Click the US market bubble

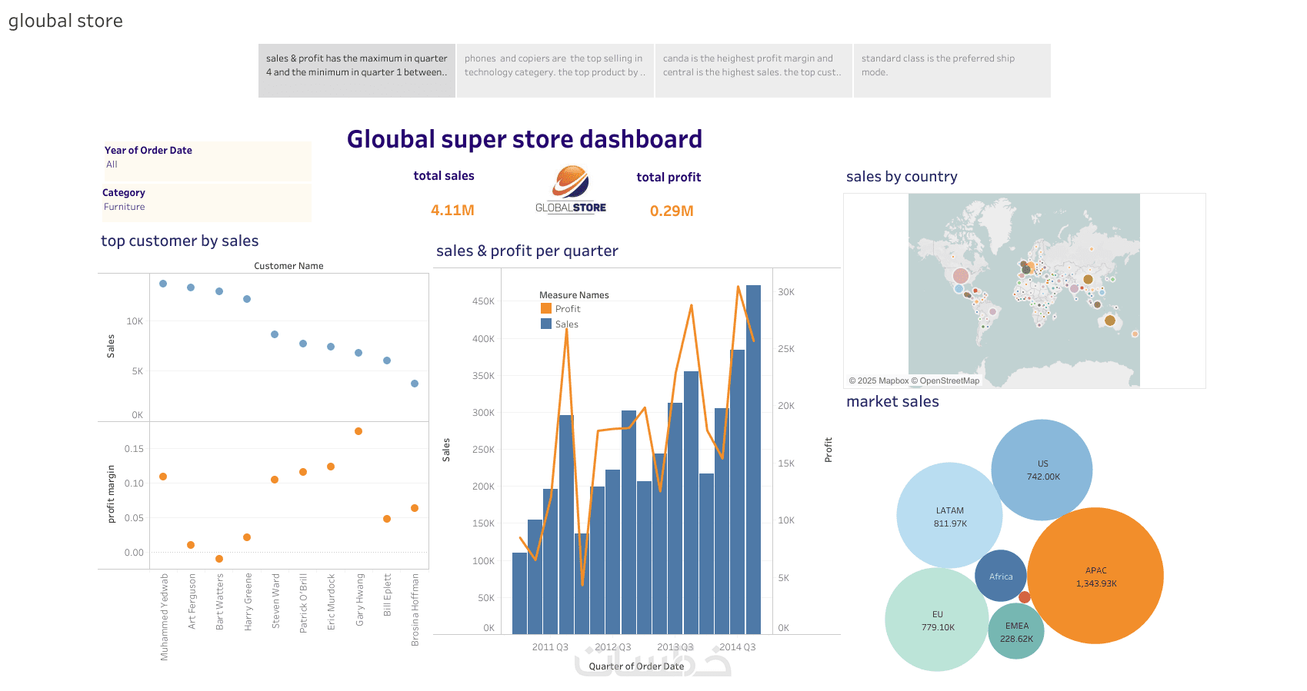click(1042, 470)
